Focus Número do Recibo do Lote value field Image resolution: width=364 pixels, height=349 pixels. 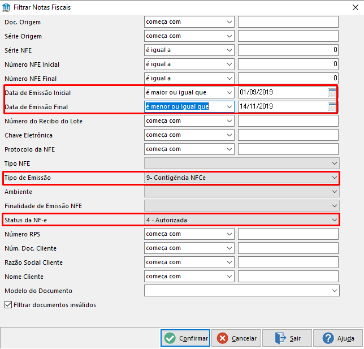[x=288, y=121]
